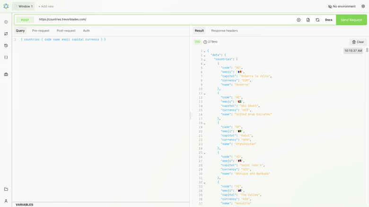Collapse the "countries" array on line 3
Viewport: 369px width, 207px height.
pyautogui.click(x=204, y=59)
